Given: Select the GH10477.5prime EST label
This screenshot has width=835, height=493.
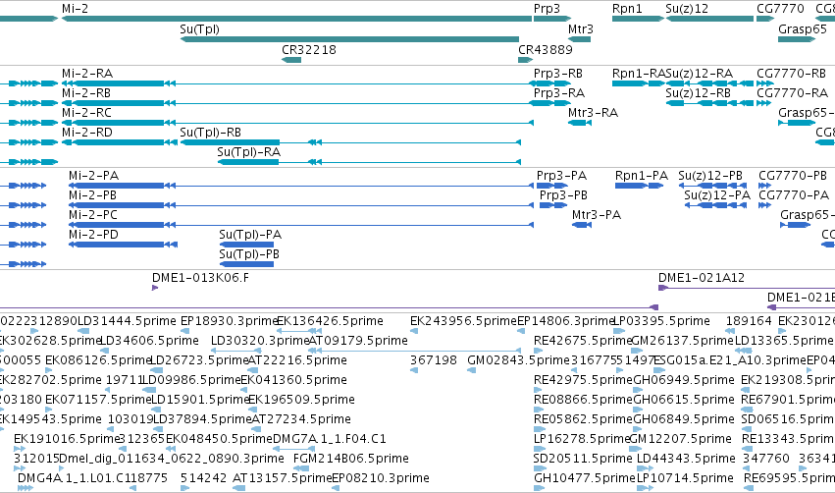Looking at the screenshot, I should 585,478.
